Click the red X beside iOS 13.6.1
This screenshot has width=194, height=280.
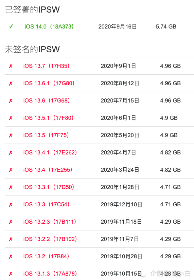click(11, 83)
